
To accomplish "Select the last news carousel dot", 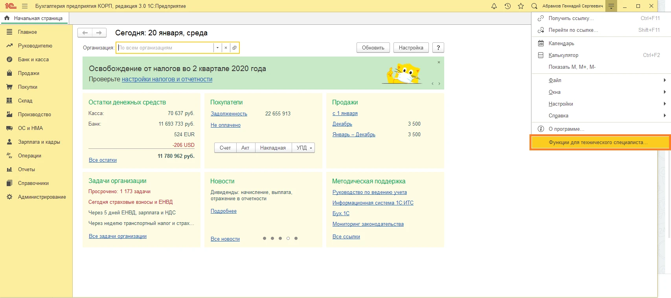I will coord(296,238).
